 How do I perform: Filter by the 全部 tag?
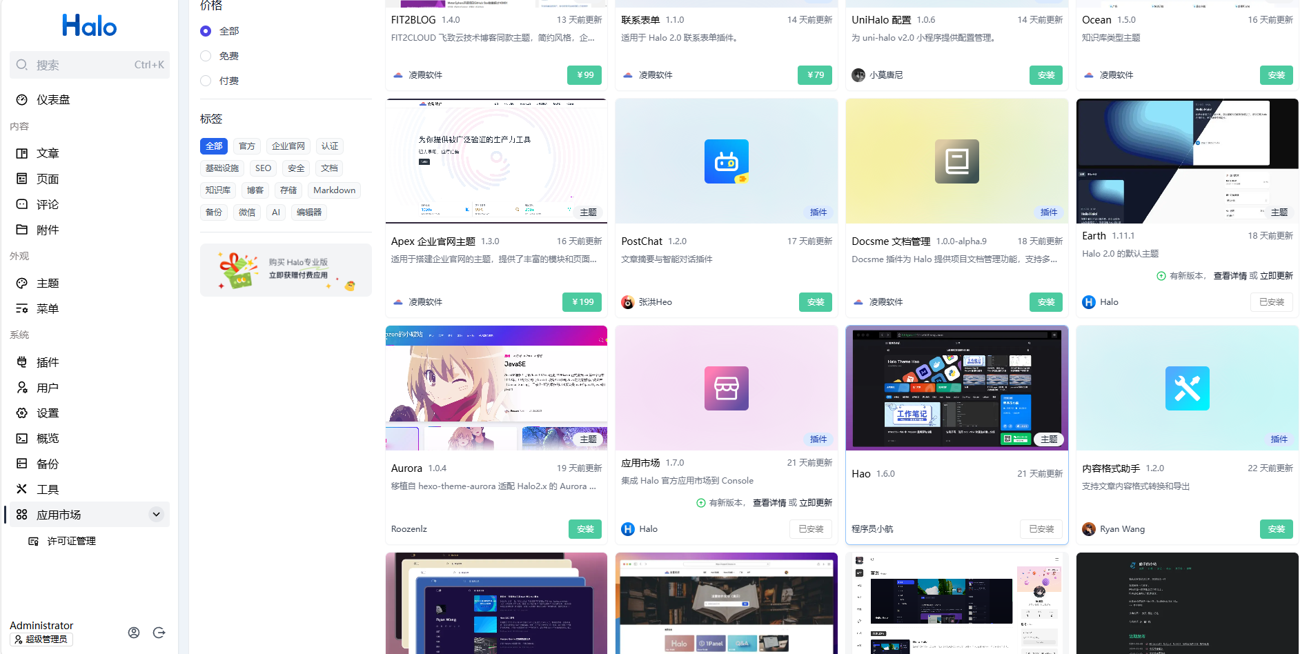click(x=214, y=146)
